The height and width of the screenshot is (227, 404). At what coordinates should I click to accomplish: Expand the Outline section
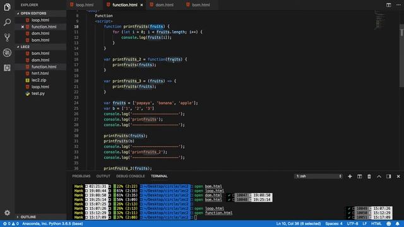coord(40,217)
